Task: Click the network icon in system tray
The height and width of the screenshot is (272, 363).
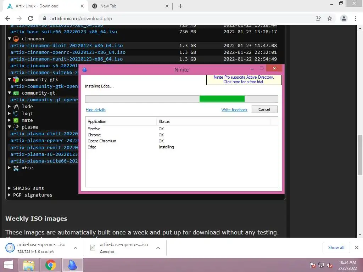Action: [321, 265]
